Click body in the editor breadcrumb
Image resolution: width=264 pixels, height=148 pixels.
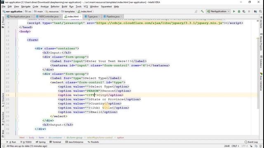[x=31, y=138]
